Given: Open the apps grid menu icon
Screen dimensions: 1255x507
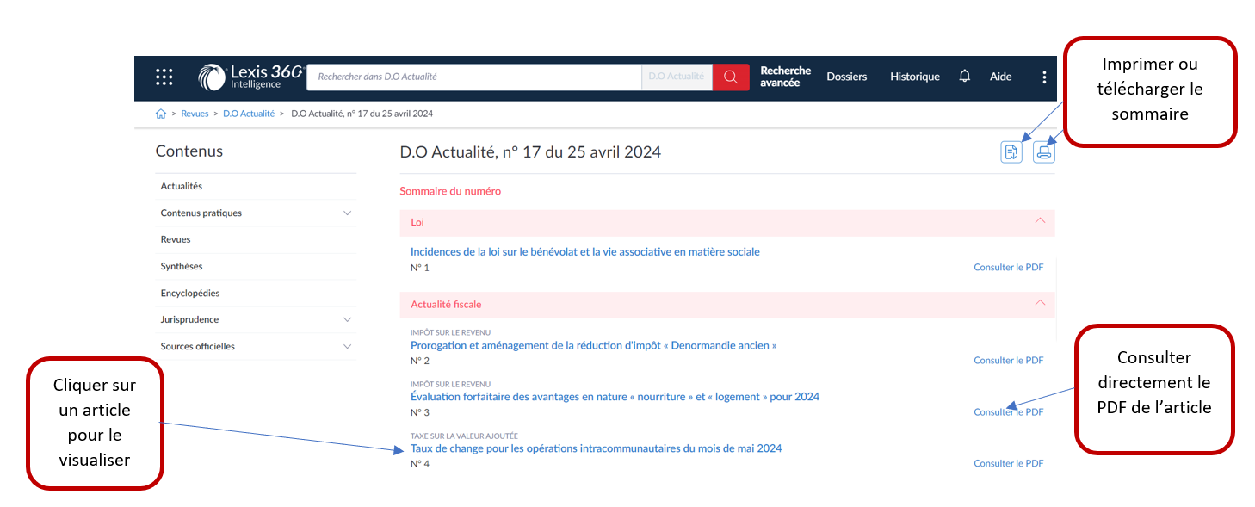Looking at the screenshot, I should pyautogui.click(x=164, y=77).
